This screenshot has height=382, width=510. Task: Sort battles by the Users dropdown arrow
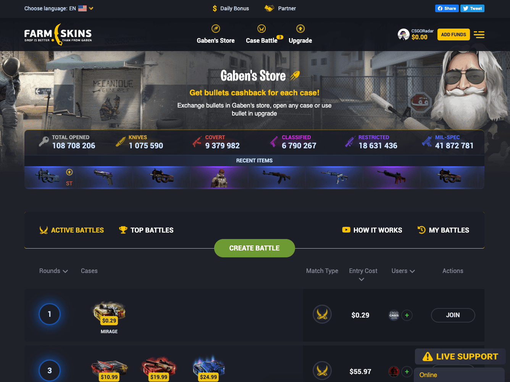click(412, 271)
